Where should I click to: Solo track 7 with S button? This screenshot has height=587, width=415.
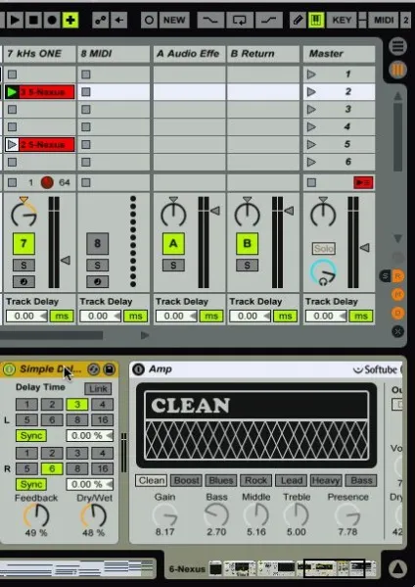click(23, 265)
